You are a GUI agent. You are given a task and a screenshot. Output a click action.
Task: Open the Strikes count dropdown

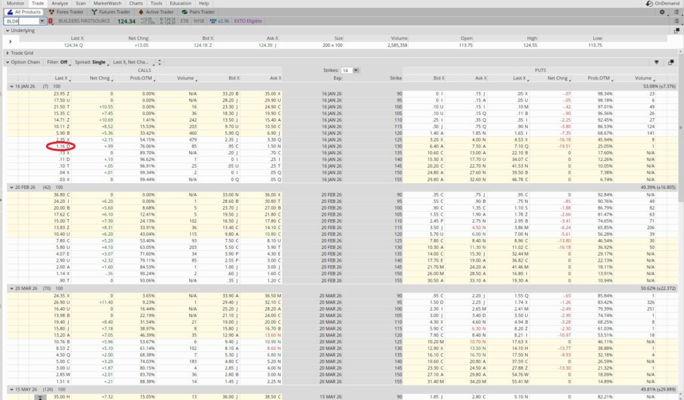355,70
